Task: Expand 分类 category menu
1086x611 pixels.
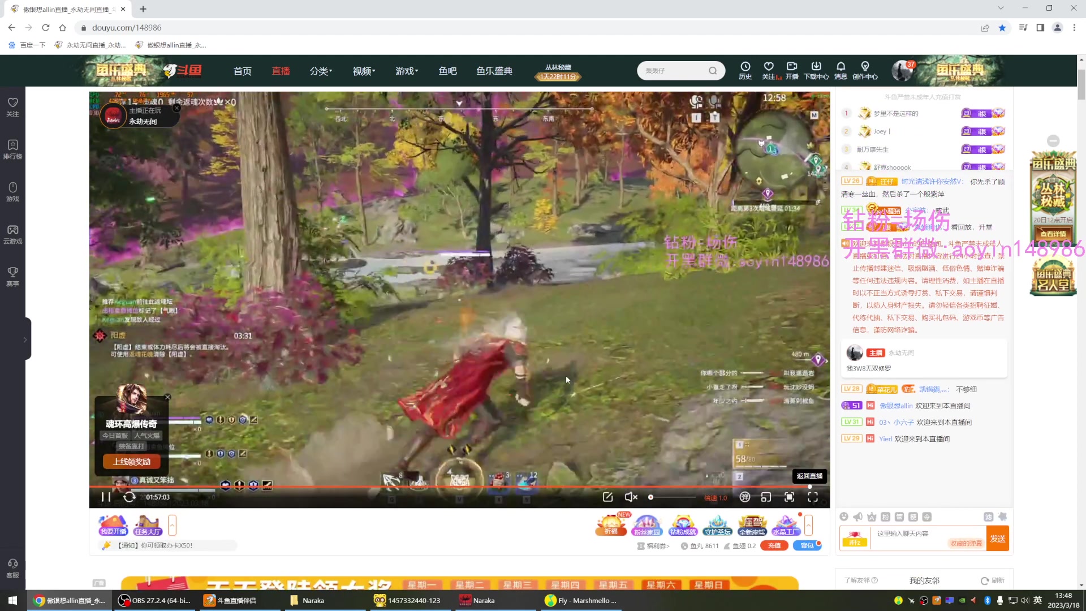Action: coord(321,71)
